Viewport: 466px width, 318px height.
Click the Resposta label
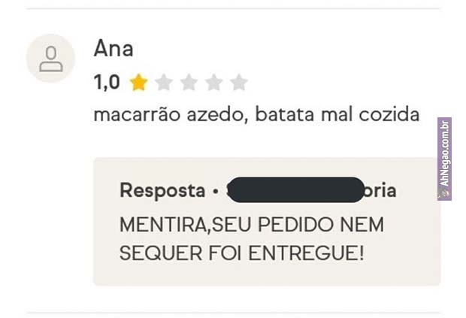[162, 190]
